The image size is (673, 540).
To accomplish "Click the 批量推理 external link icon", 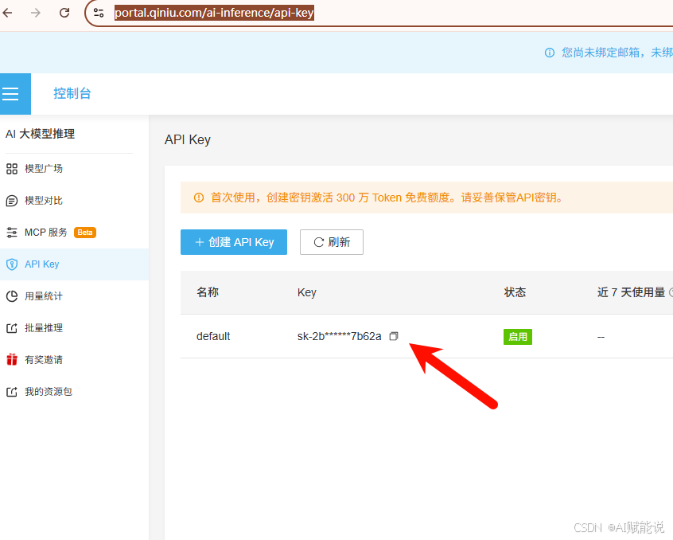I will pyautogui.click(x=12, y=328).
